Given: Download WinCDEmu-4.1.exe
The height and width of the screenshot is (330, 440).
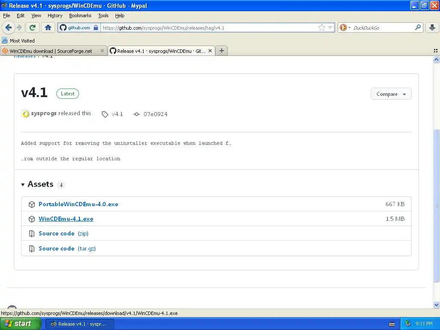Looking at the screenshot, I should [66, 219].
